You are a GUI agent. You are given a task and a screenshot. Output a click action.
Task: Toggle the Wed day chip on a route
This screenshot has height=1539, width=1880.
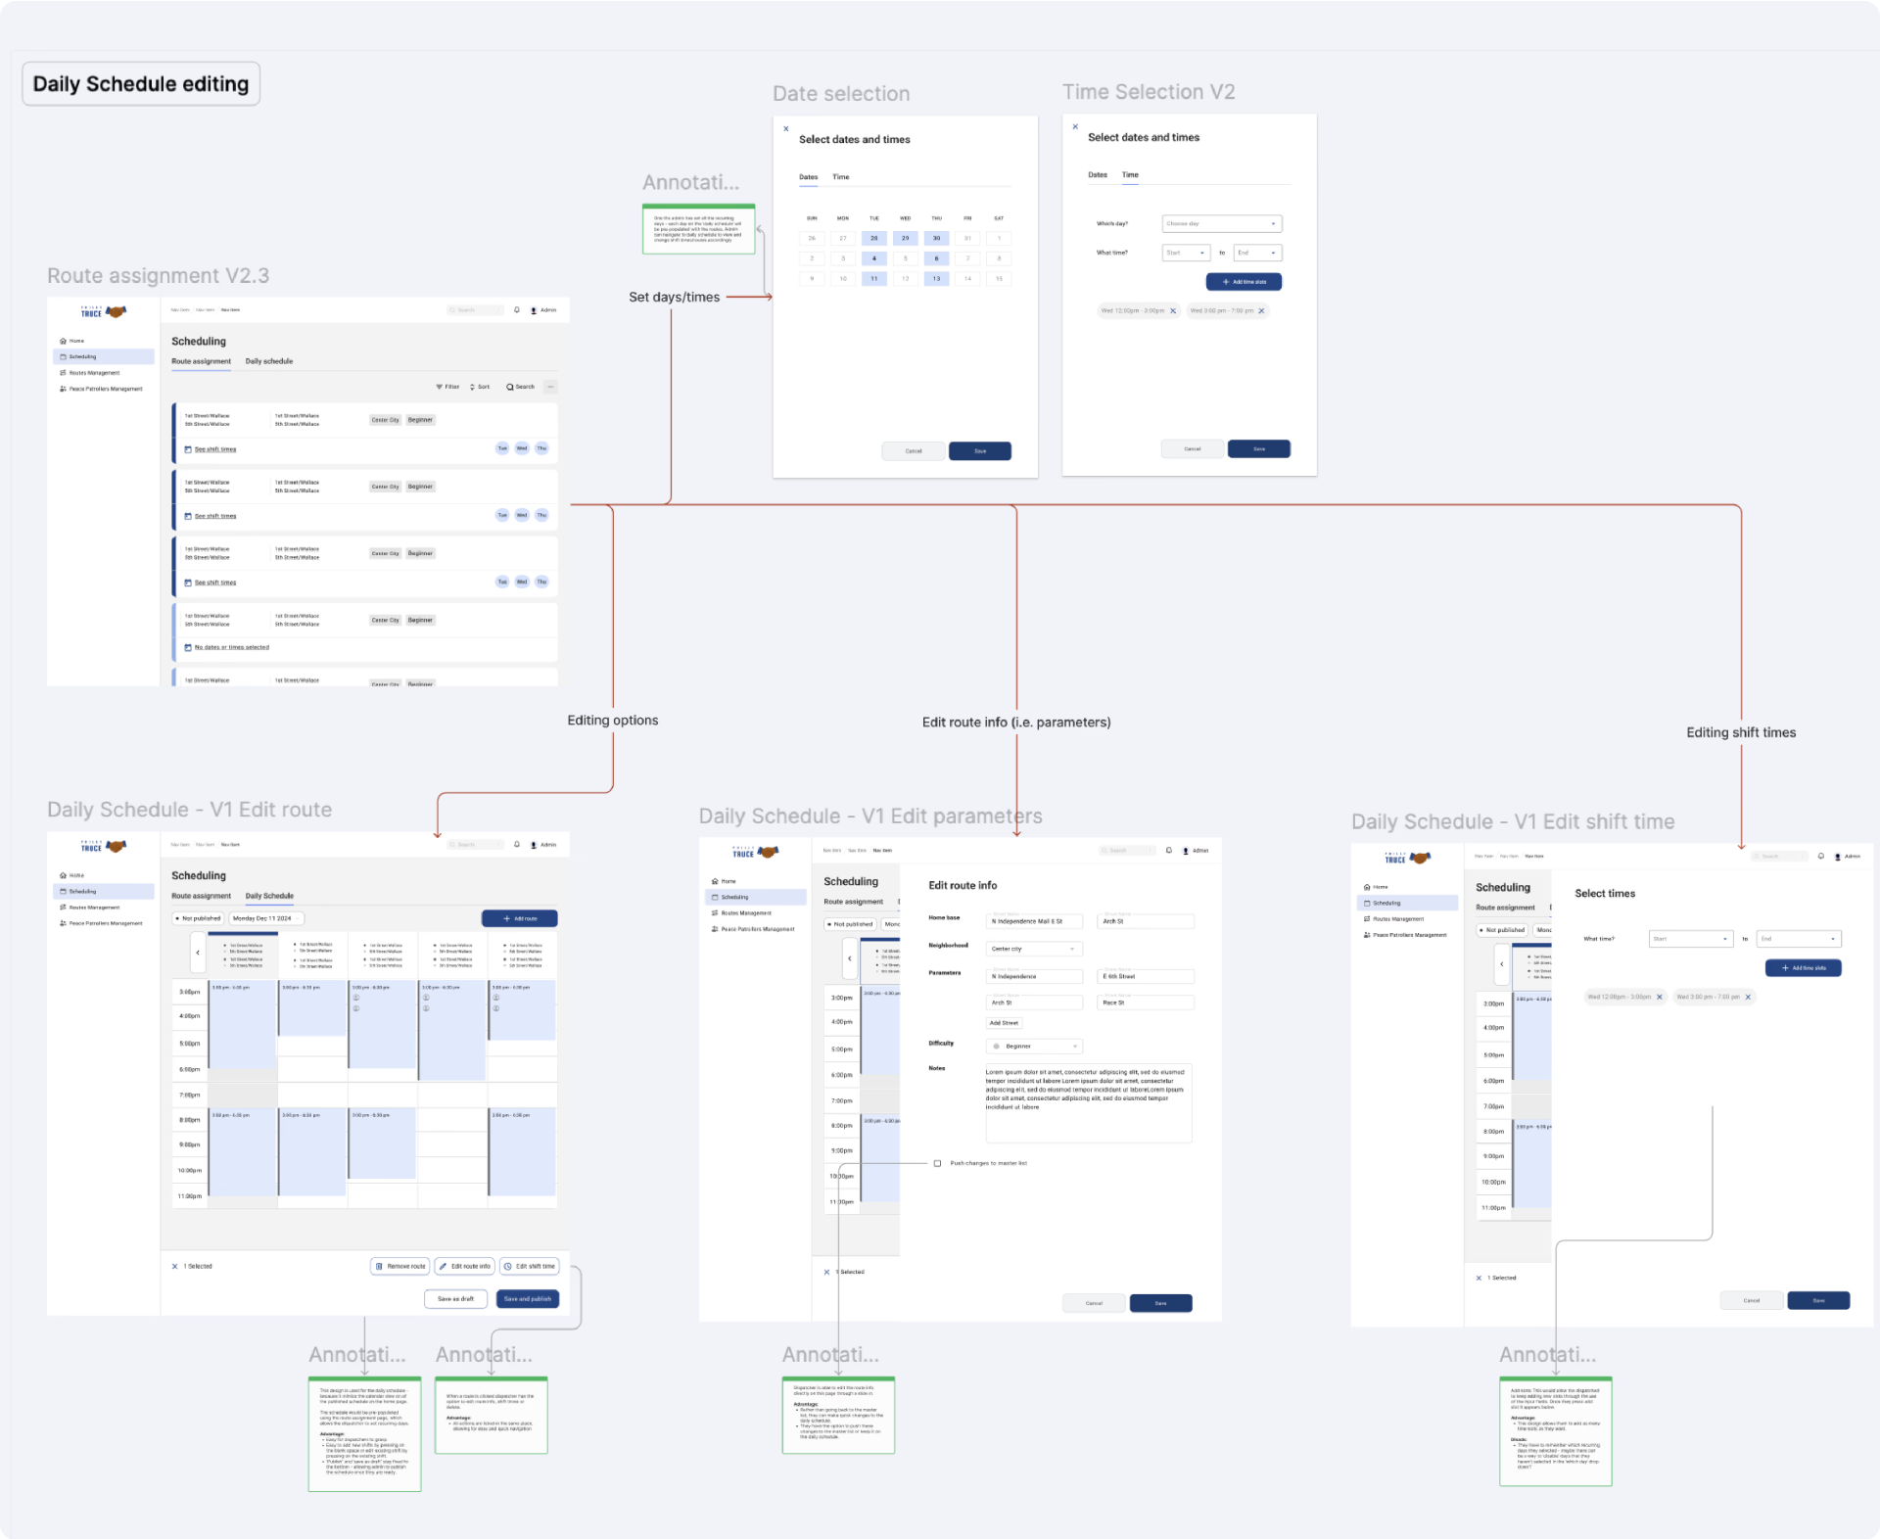pos(521,448)
